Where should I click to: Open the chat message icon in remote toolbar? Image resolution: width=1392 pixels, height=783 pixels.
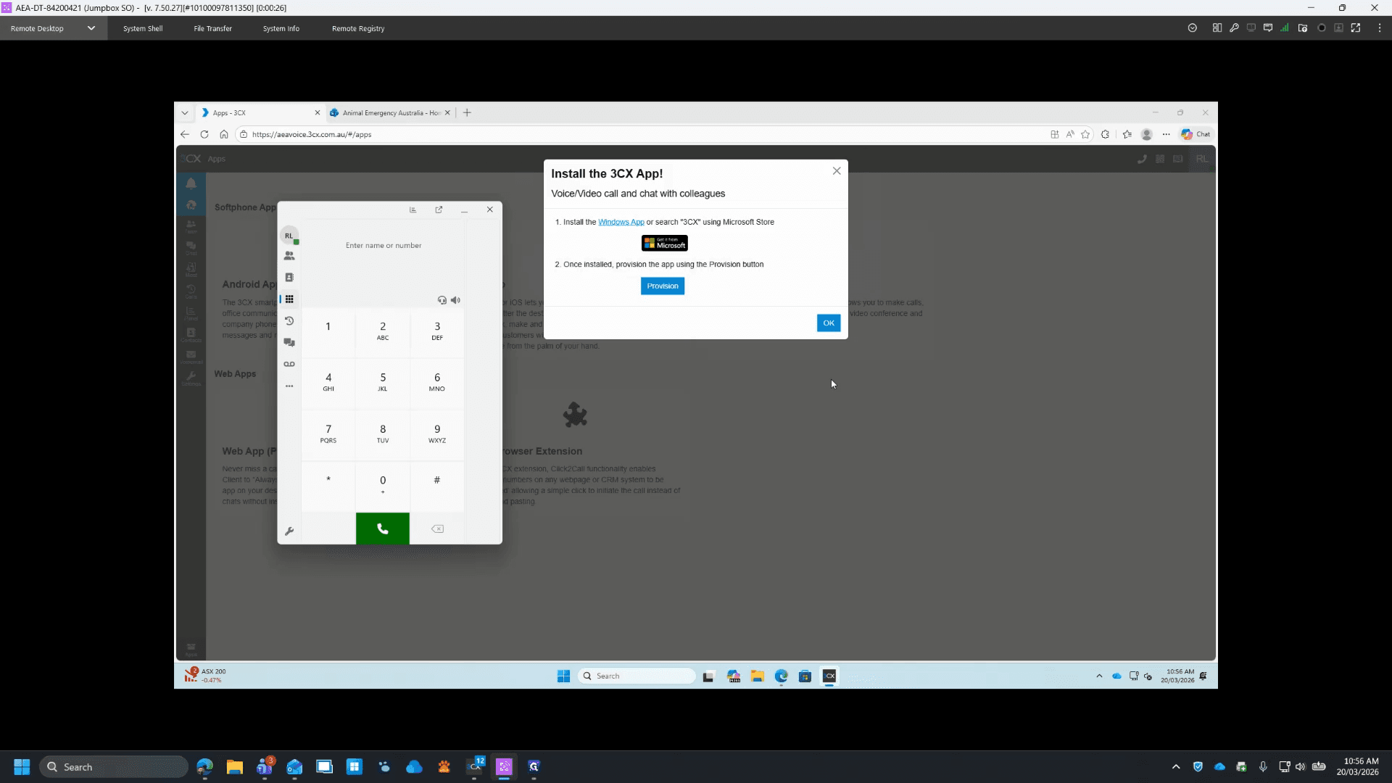click(1268, 28)
